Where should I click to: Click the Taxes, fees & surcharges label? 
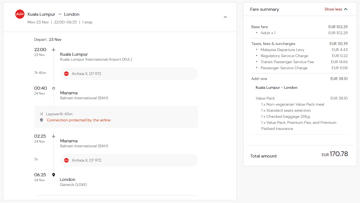click(273, 44)
